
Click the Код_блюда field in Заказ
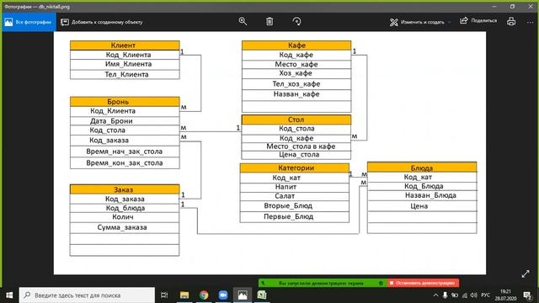125,208
